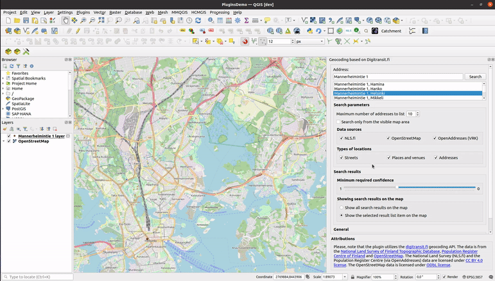Open the Scale dropdown in status bar

tap(344, 277)
